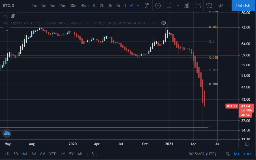Click the 72.00 price axis label

(246, 27)
